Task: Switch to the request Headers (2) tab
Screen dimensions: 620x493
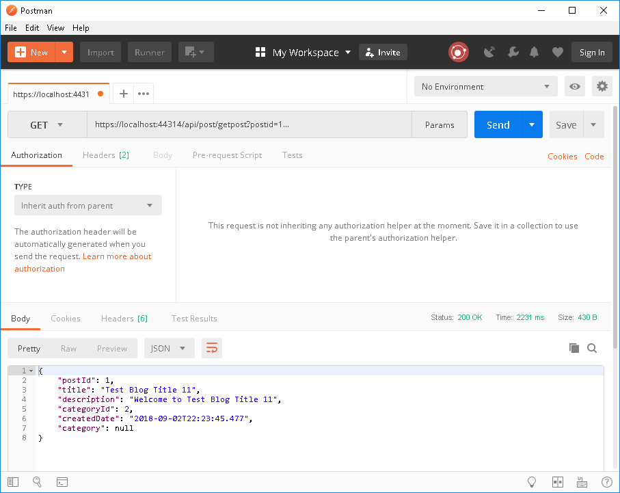Action: coord(105,155)
